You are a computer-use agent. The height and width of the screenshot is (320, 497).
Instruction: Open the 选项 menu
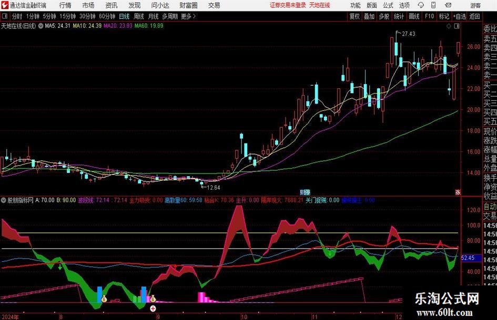click(404, 5)
